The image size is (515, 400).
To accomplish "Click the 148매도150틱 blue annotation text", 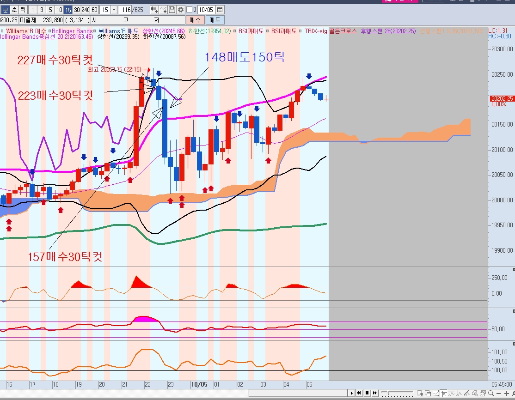I will (245, 57).
